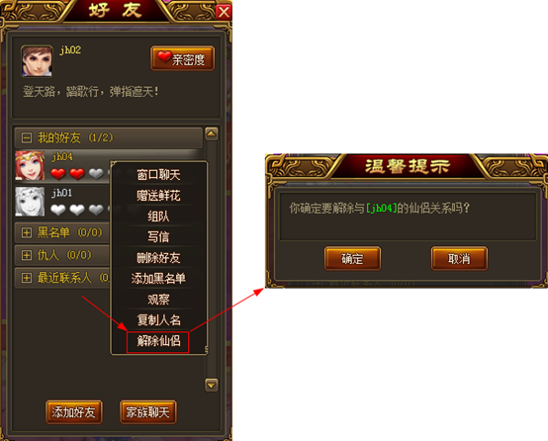Click the first red heart under jh04
Image resolution: width=548 pixels, height=441 pixels.
tap(58, 173)
